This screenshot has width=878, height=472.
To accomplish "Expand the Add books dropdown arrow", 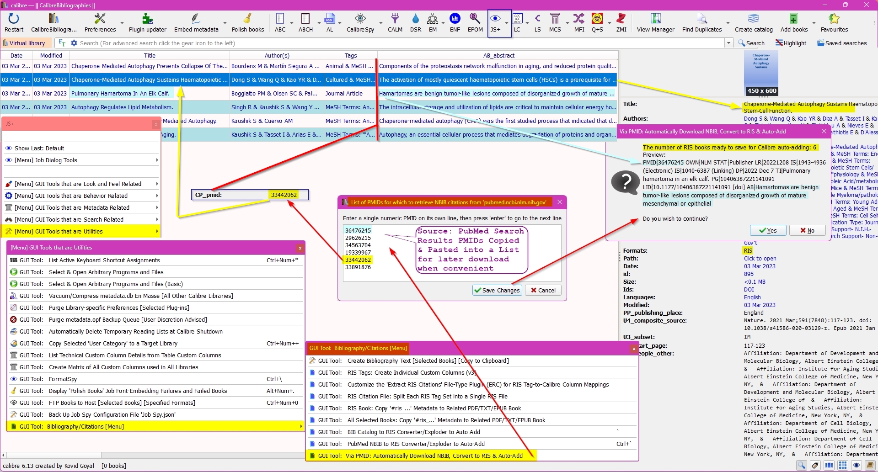I will tap(814, 23).
